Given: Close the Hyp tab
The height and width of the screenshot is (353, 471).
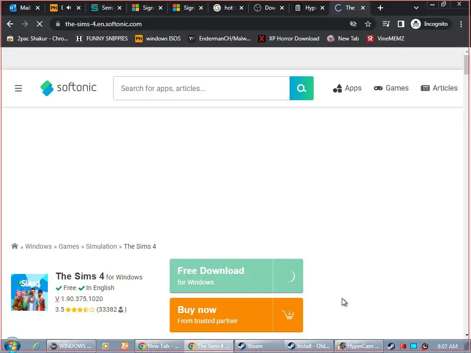Looking at the screenshot, I should point(322,8).
